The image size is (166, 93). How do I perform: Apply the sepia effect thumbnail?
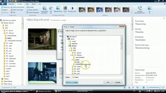click(x=91, y=10)
